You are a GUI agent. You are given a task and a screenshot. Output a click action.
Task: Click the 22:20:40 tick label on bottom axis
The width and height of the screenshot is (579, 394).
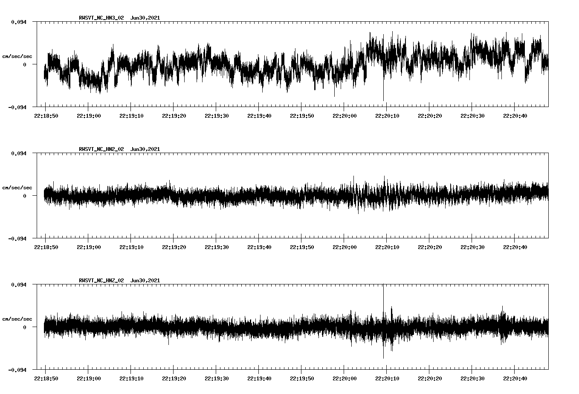(515, 378)
